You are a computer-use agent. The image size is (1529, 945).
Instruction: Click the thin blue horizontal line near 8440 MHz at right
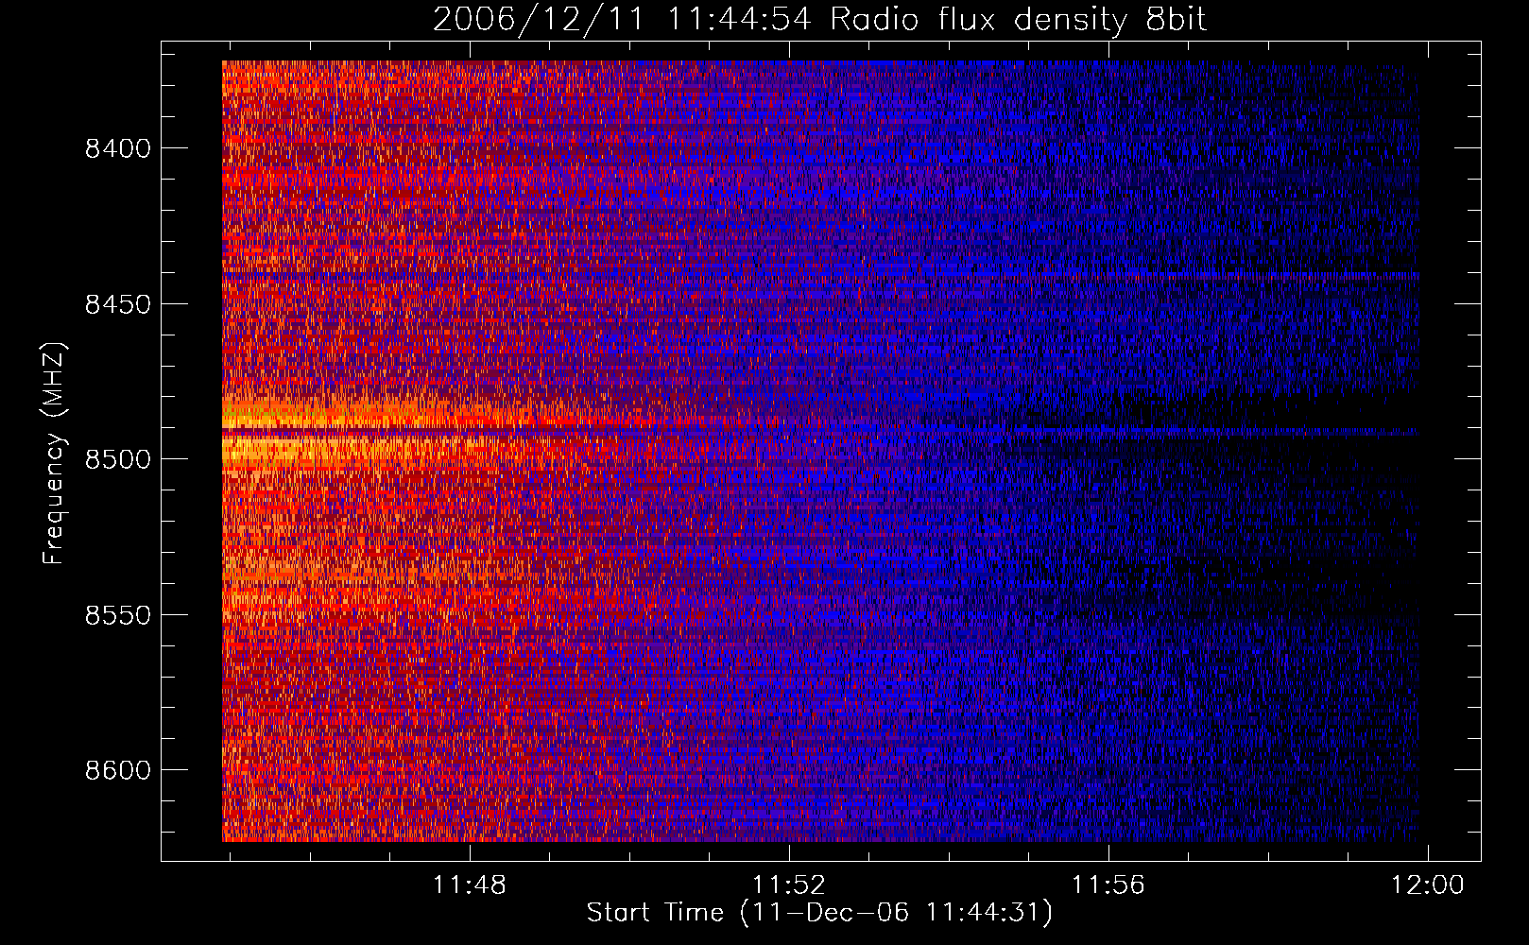[x=1228, y=276]
